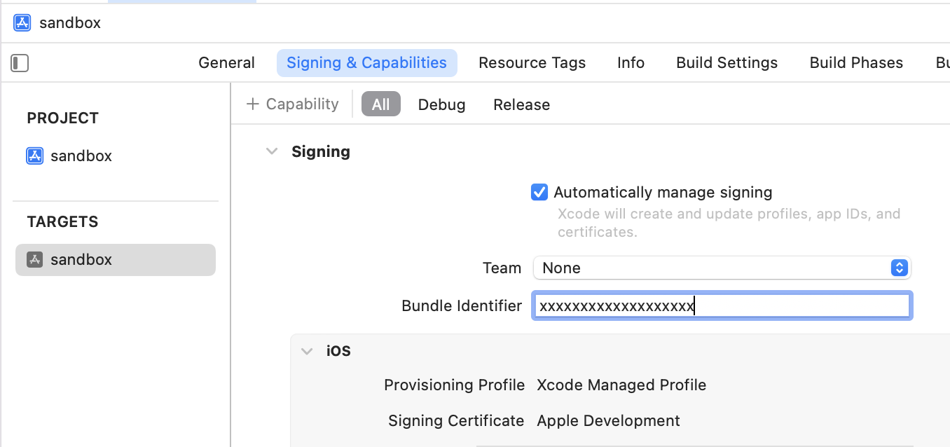Toggle the navigator sidebar panel icon

(20, 63)
